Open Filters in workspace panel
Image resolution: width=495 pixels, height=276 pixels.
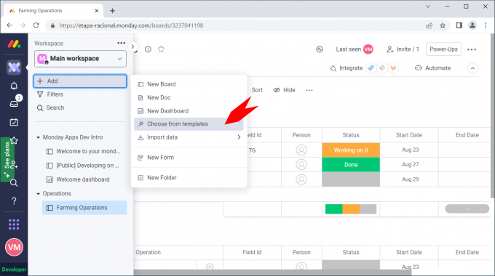50,94
